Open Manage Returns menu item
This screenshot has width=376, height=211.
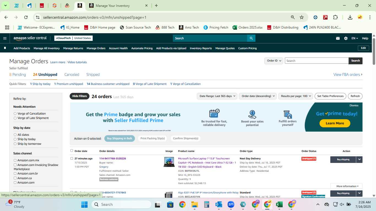pyautogui.click(x=73, y=48)
